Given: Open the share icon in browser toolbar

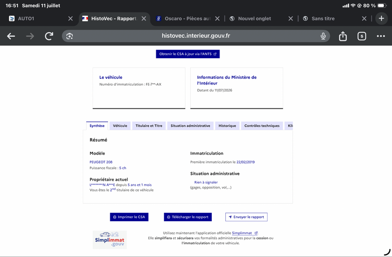Looking at the screenshot, I should pos(343,36).
